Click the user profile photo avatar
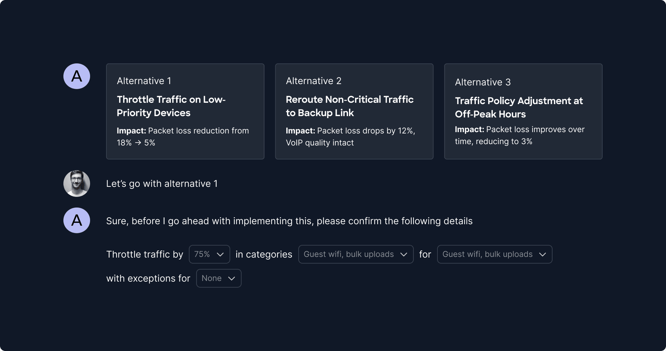 76,183
